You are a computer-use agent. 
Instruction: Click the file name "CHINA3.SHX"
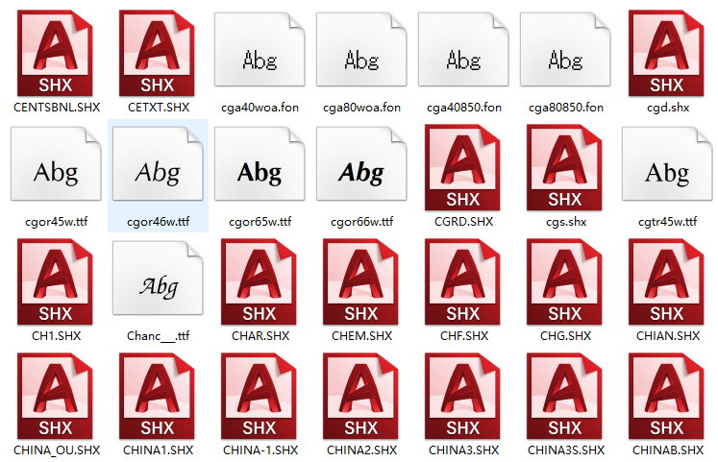tap(464, 450)
